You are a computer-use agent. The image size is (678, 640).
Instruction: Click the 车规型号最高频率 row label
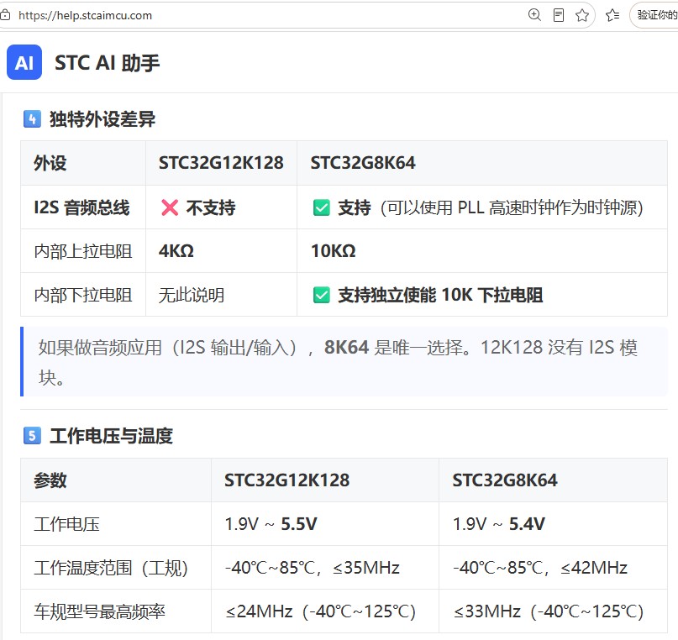tap(99, 611)
